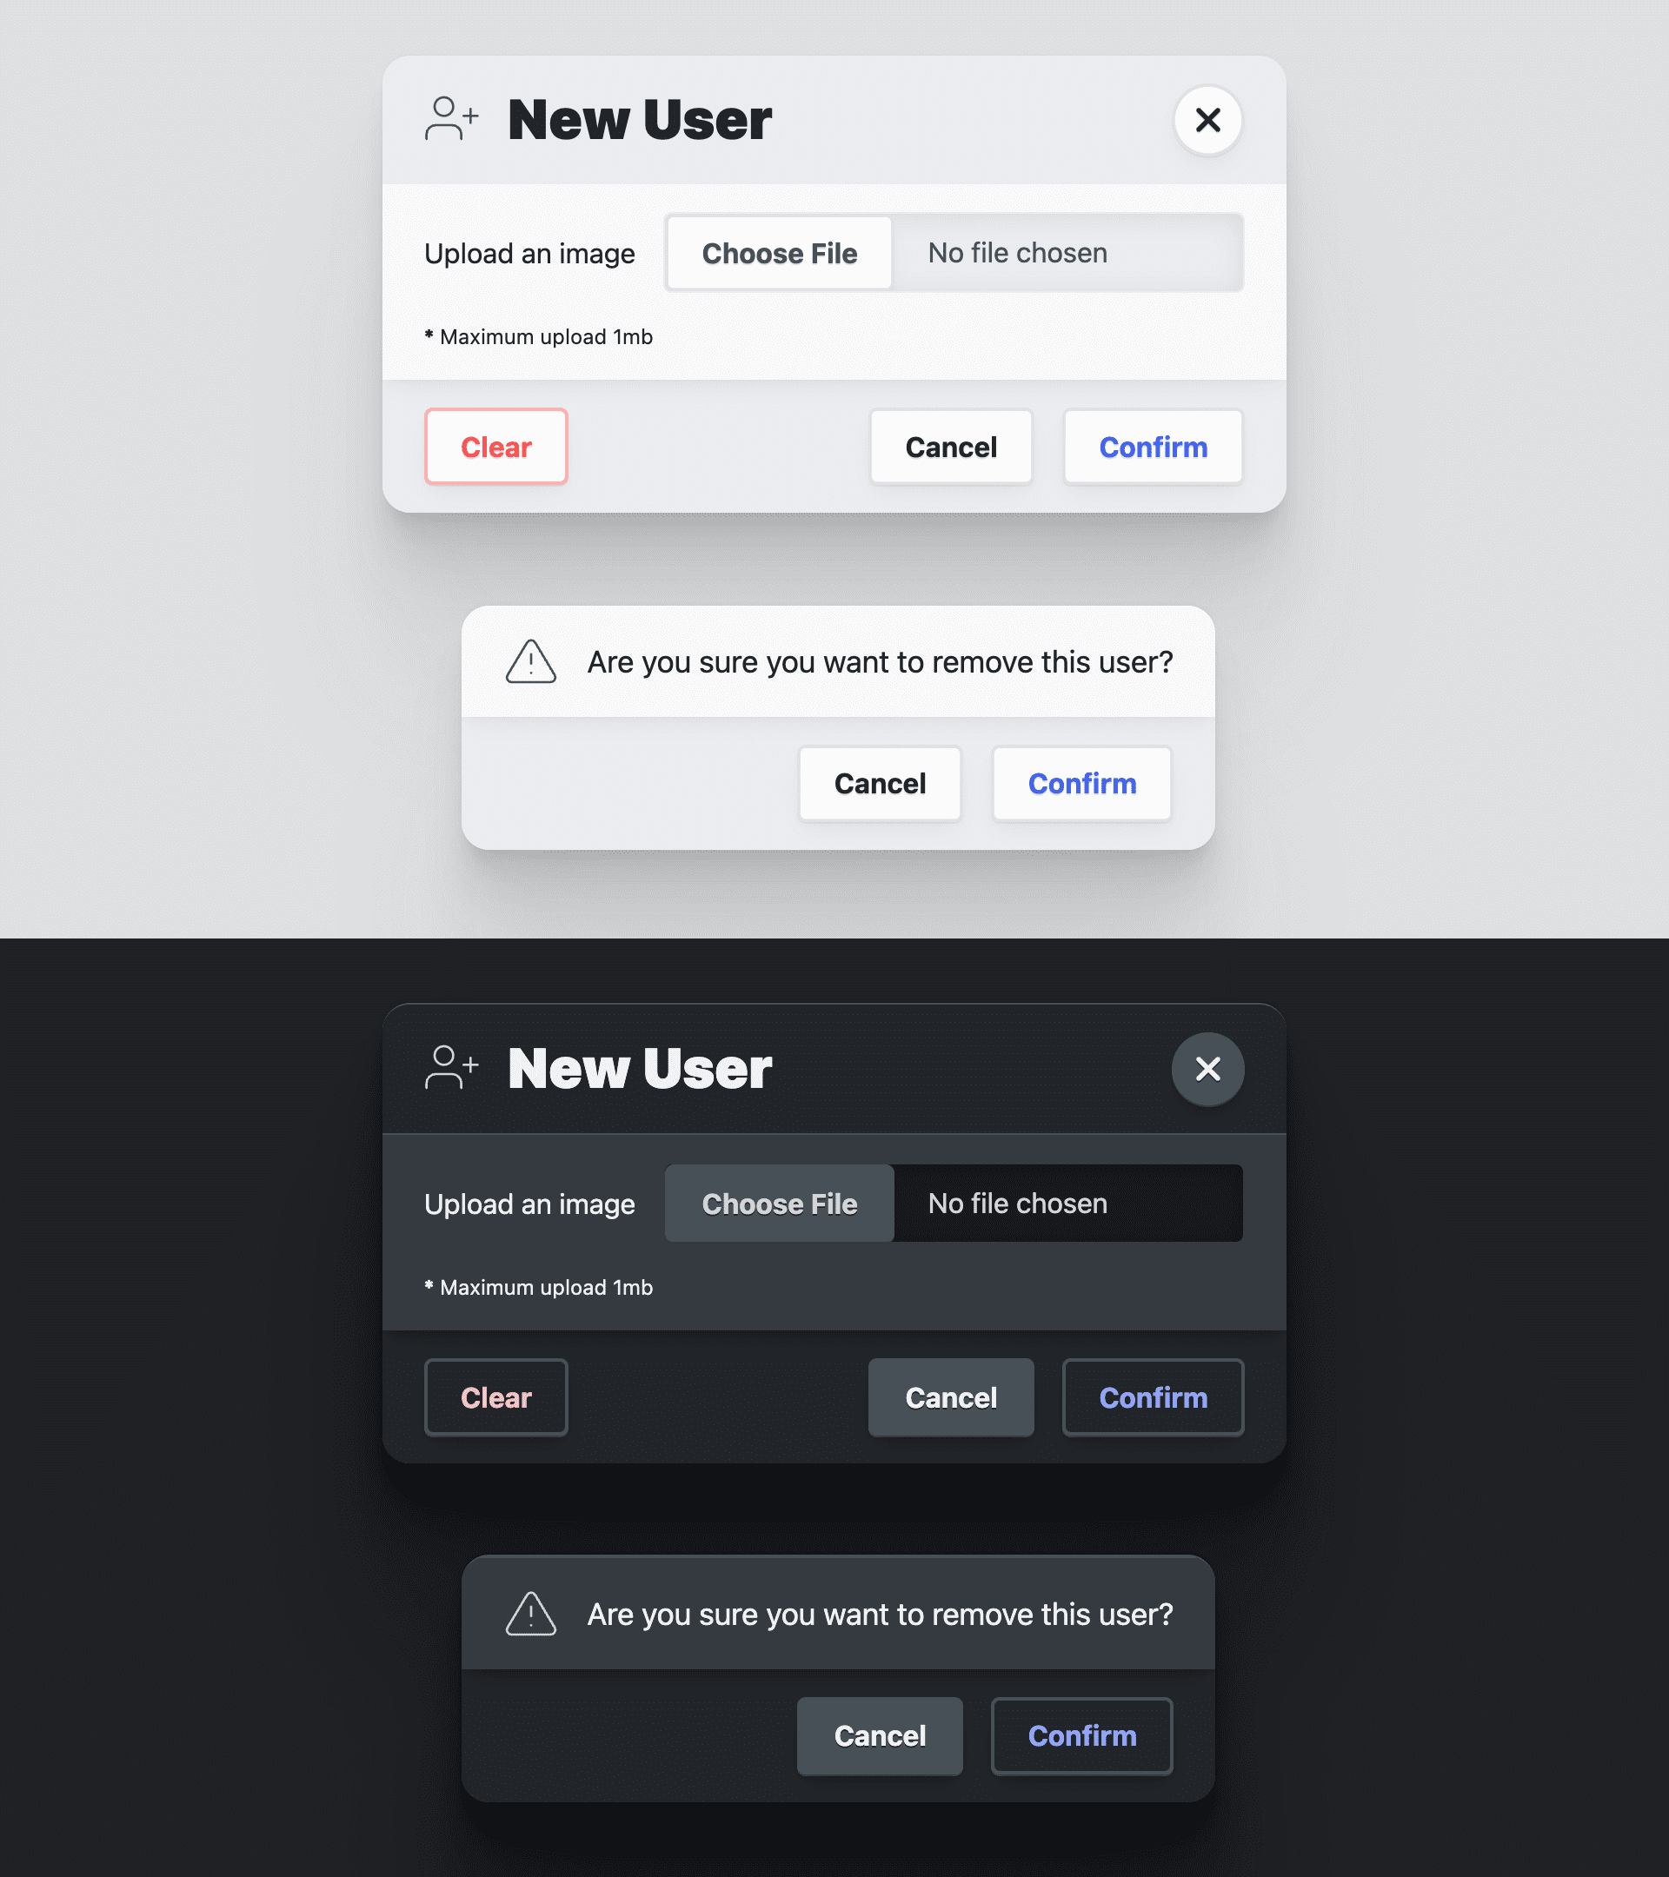Screen dimensions: 1669x1877
Task: Select the file input field in dark modal
Action: click(954, 1203)
